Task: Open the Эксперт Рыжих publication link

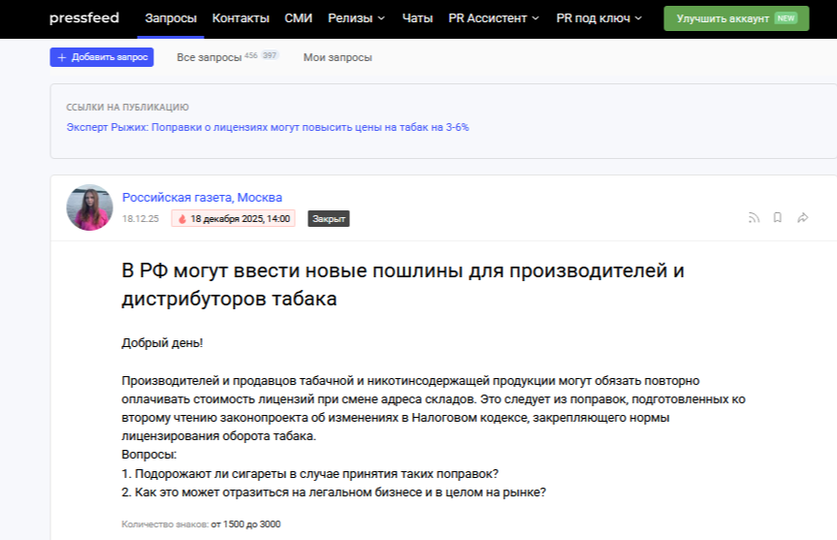Action: (x=268, y=127)
